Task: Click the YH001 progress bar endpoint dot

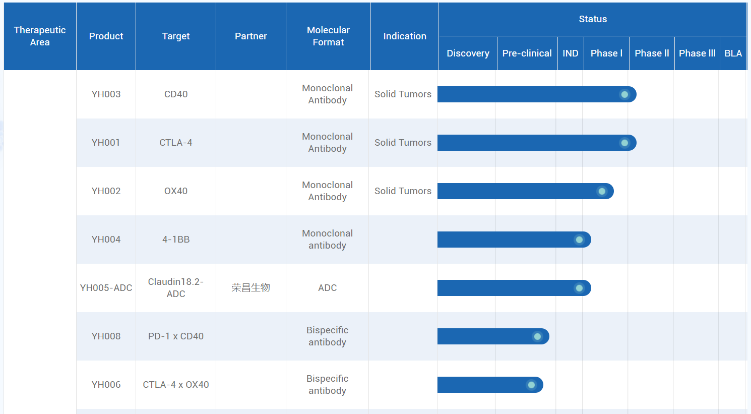Action: 624,143
